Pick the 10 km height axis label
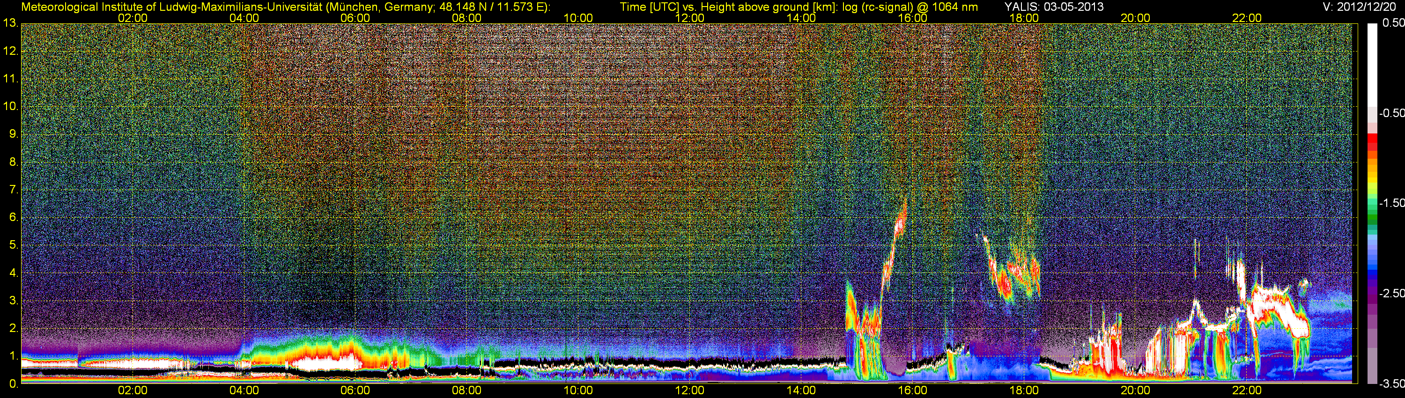The width and height of the screenshot is (1405, 398). click(x=11, y=106)
